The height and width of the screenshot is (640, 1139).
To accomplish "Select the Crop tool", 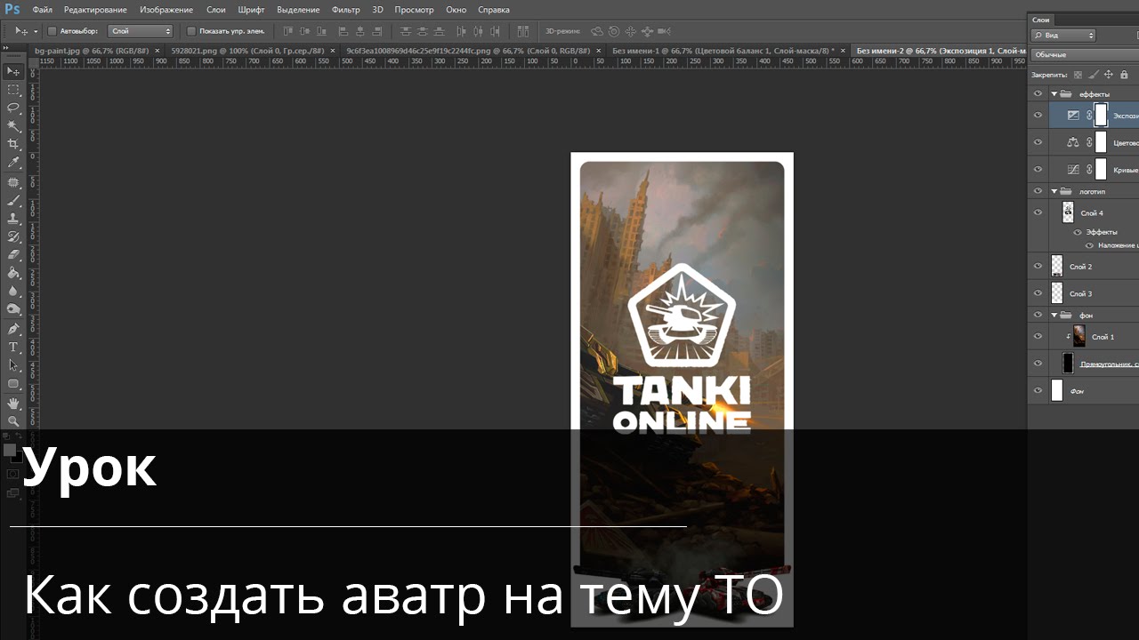I will pos(13,144).
